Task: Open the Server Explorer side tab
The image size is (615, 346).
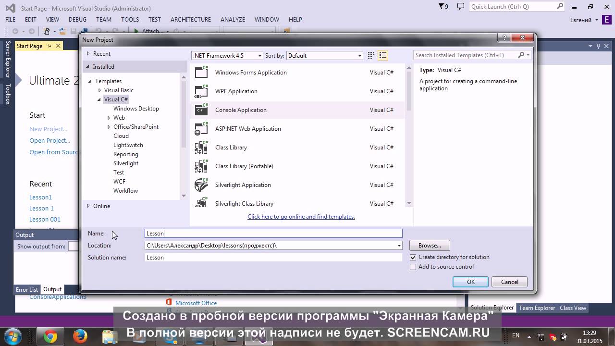Action: coord(8,59)
